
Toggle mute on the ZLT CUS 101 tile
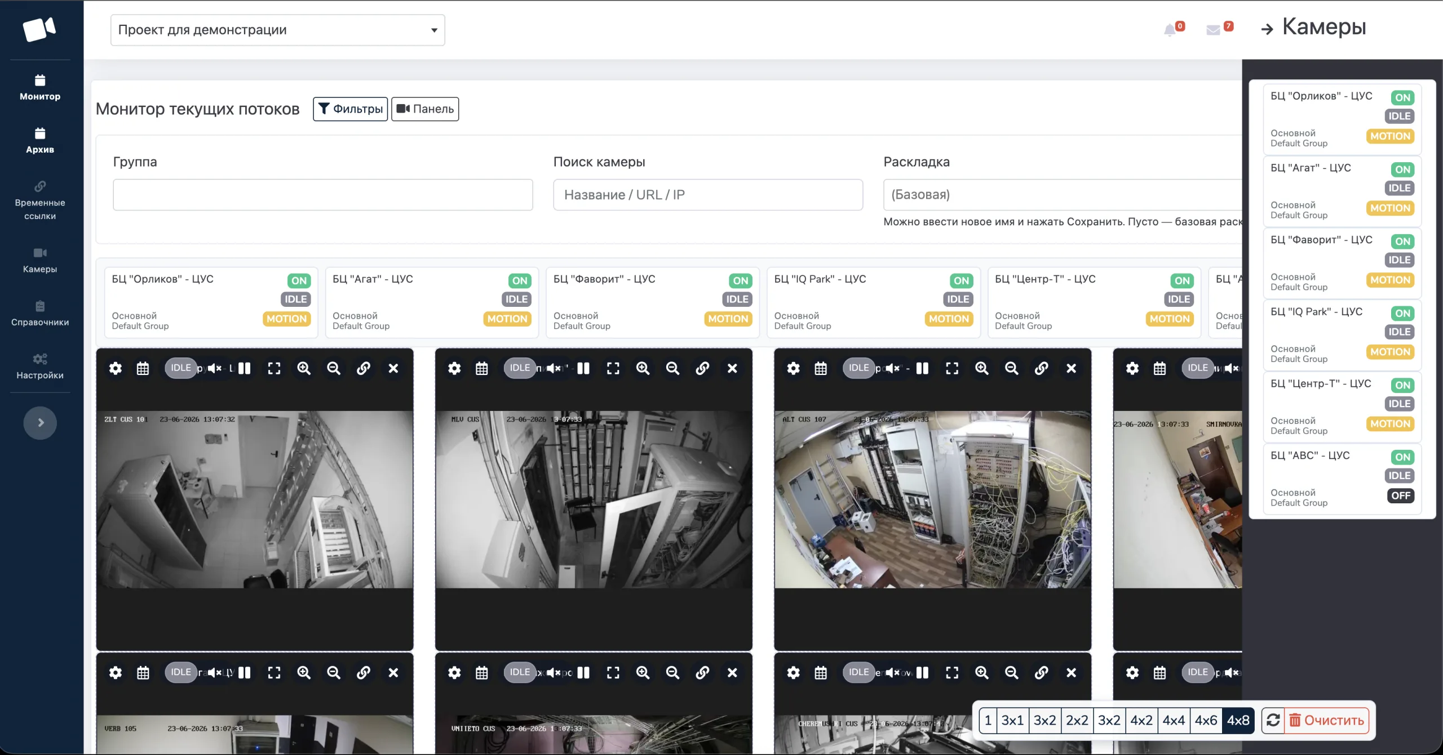click(x=215, y=368)
